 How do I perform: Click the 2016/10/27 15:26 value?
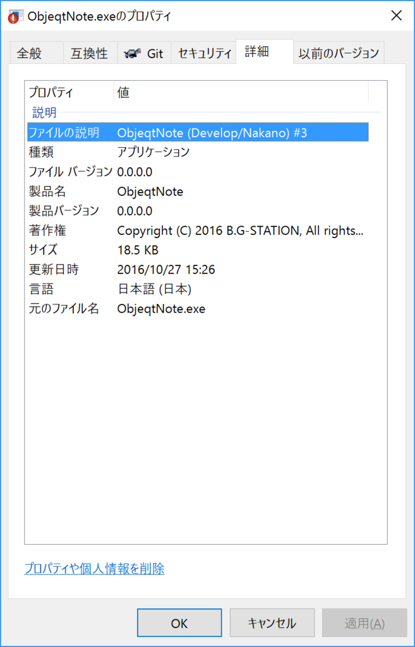pyautogui.click(x=166, y=270)
